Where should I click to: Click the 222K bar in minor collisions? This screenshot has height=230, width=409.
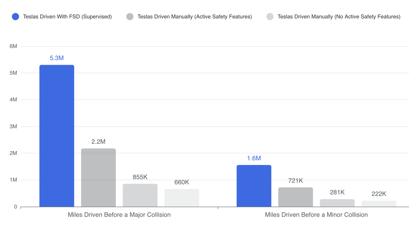[379, 204]
